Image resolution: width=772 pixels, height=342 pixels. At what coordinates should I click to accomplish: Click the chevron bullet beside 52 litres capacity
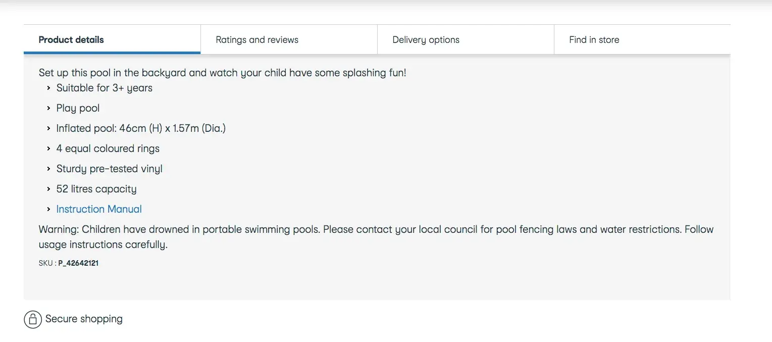point(48,189)
